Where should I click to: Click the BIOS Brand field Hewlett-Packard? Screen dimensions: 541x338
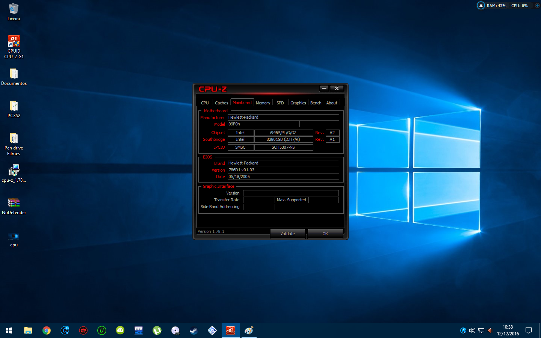(x=283, y=163)
